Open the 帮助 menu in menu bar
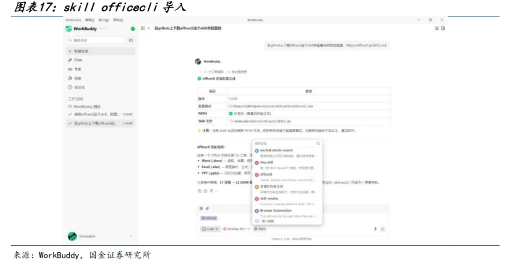 click(x=118, y=20)
